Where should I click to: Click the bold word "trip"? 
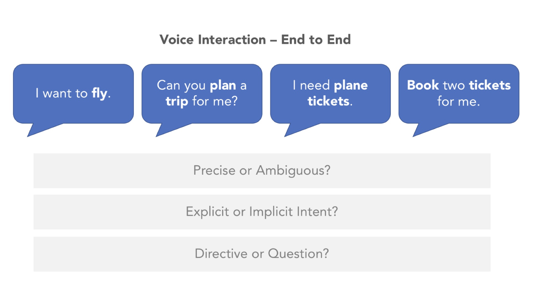coord(177,101)
